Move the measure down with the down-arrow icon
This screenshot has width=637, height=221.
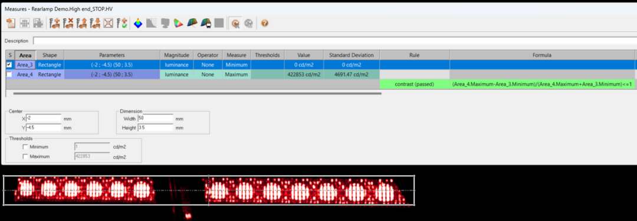point(95,24)
